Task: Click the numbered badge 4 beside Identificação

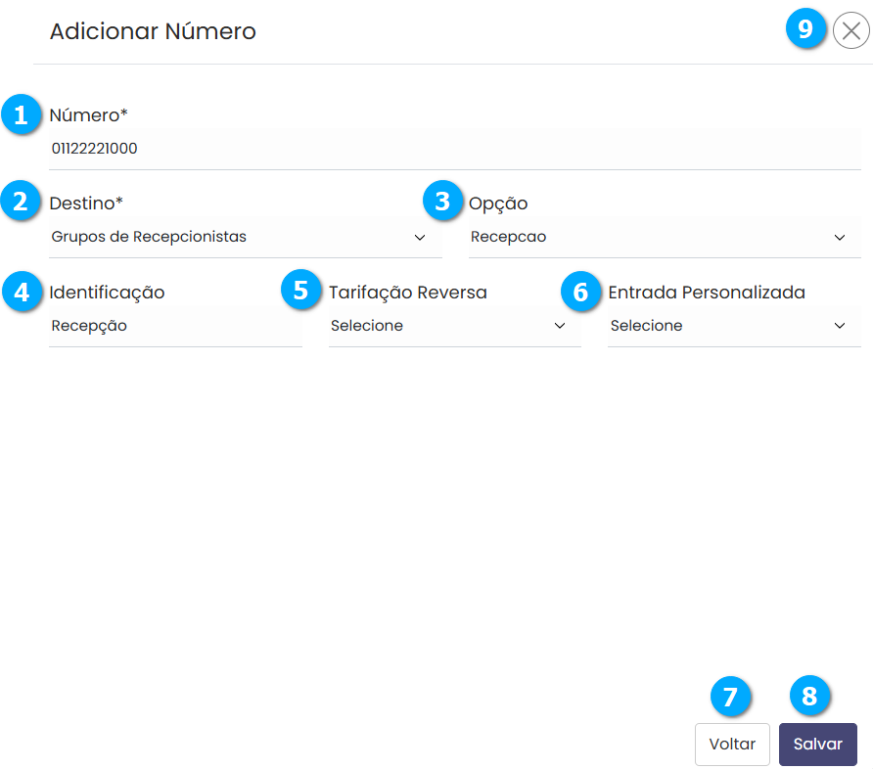Action: 20,292
